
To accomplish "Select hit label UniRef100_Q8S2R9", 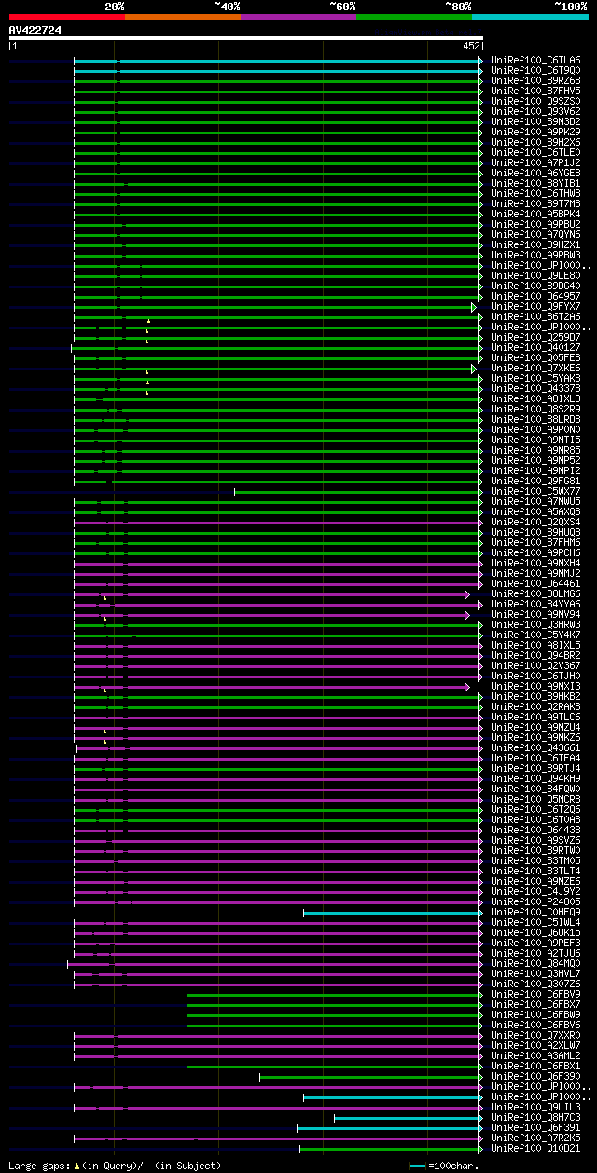I will tap(535, 409).
